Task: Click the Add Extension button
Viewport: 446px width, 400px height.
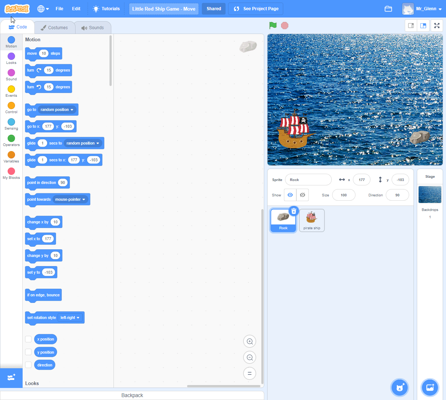Action: tap(11, 377)
